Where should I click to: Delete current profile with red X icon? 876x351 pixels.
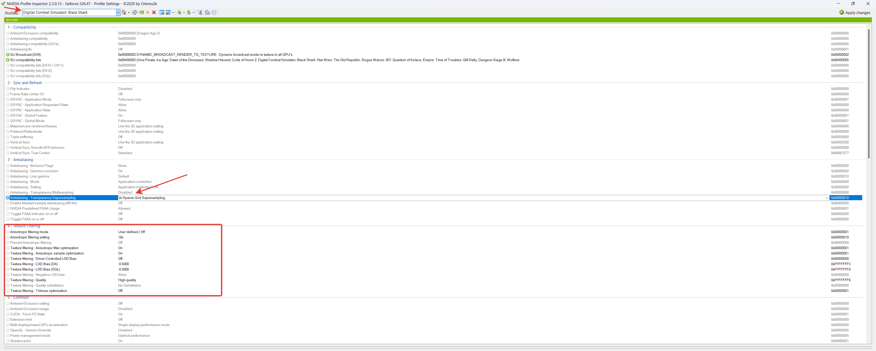[x=154, y=12]
